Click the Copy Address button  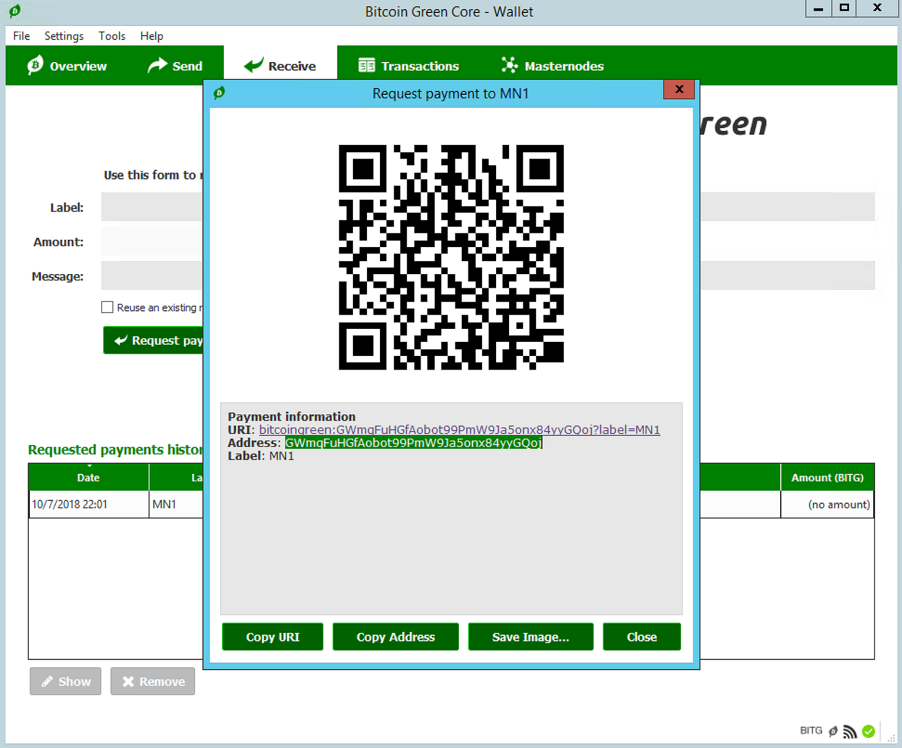pos(396,637)
